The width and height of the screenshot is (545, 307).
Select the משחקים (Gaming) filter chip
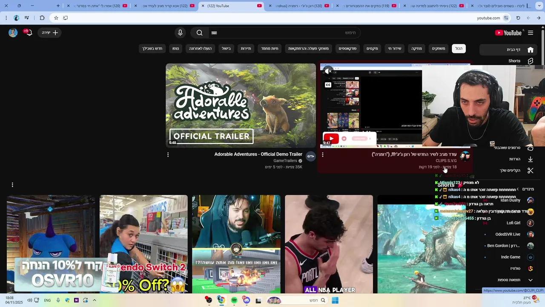[x=439, y=49]
